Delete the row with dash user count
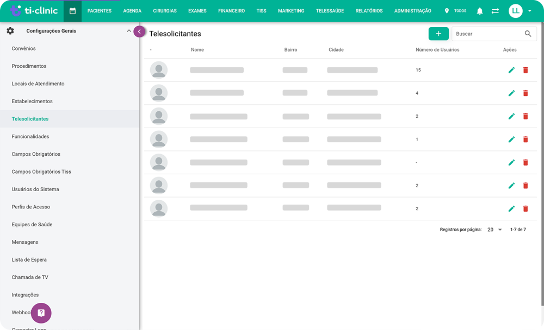This screenshot has height=330, width=544. [x=526, y=162]
